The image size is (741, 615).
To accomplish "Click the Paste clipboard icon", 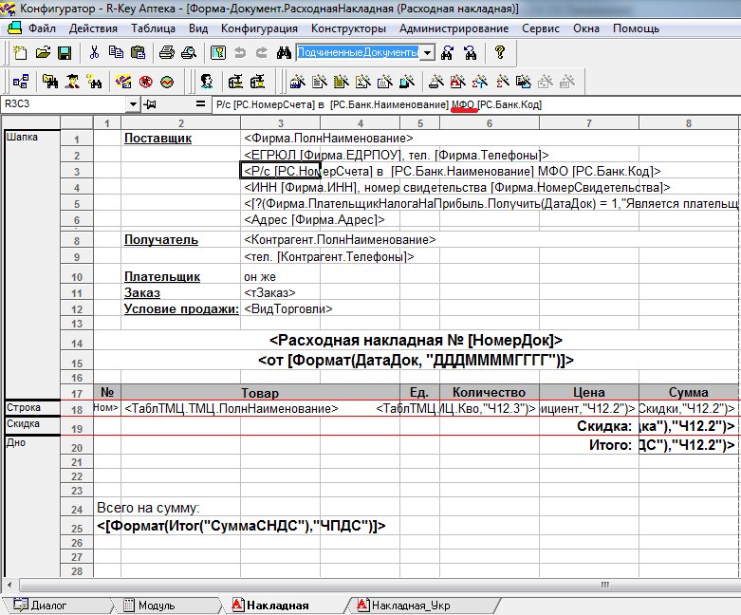I will coord(138,53).
